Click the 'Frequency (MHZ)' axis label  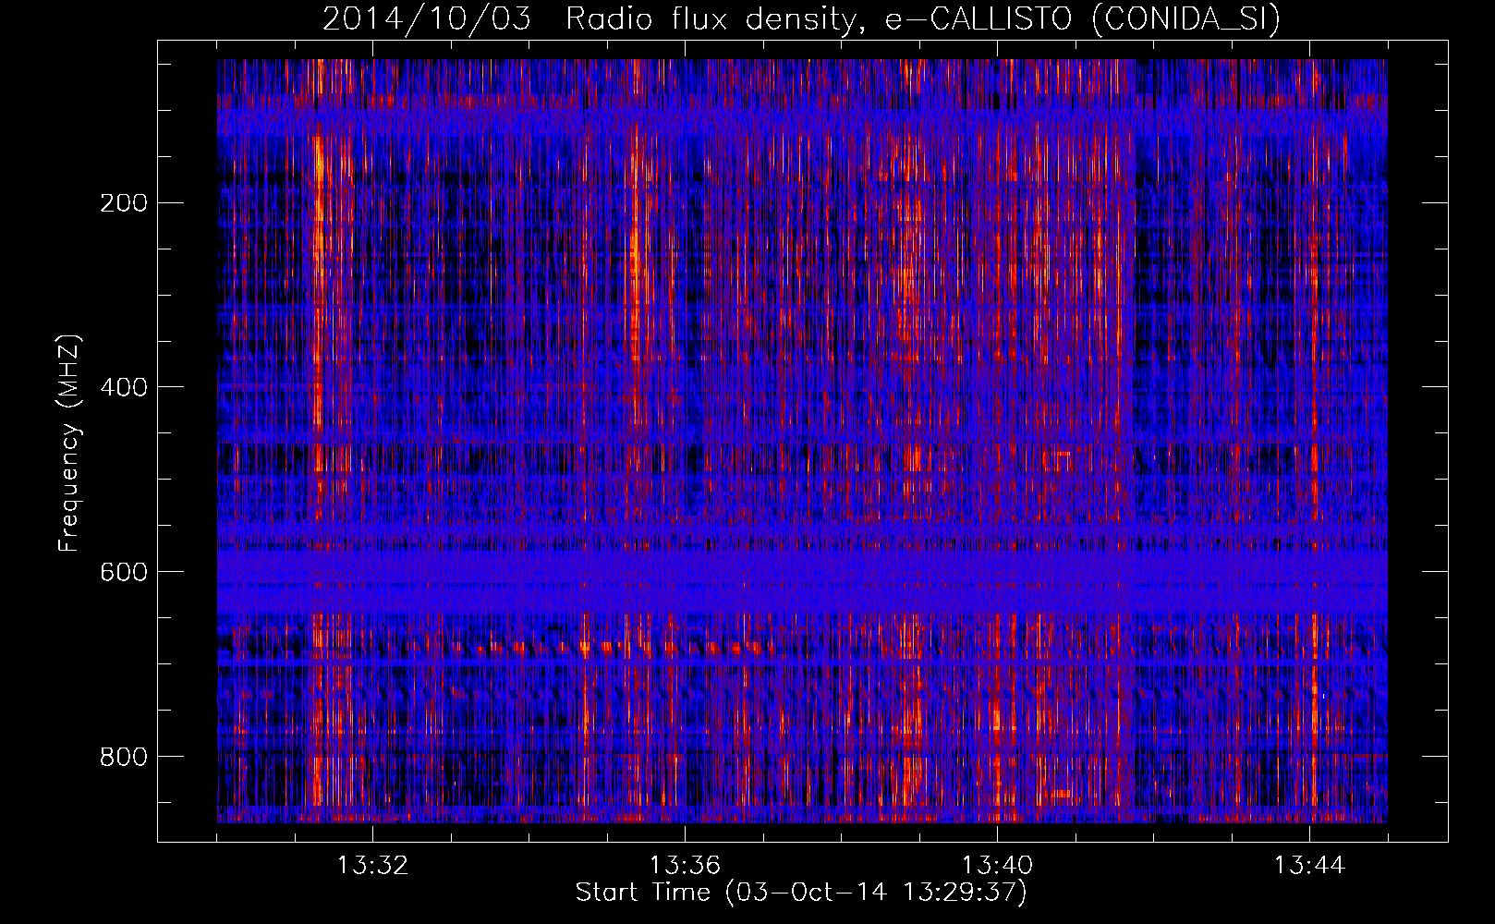click(69, 443)
